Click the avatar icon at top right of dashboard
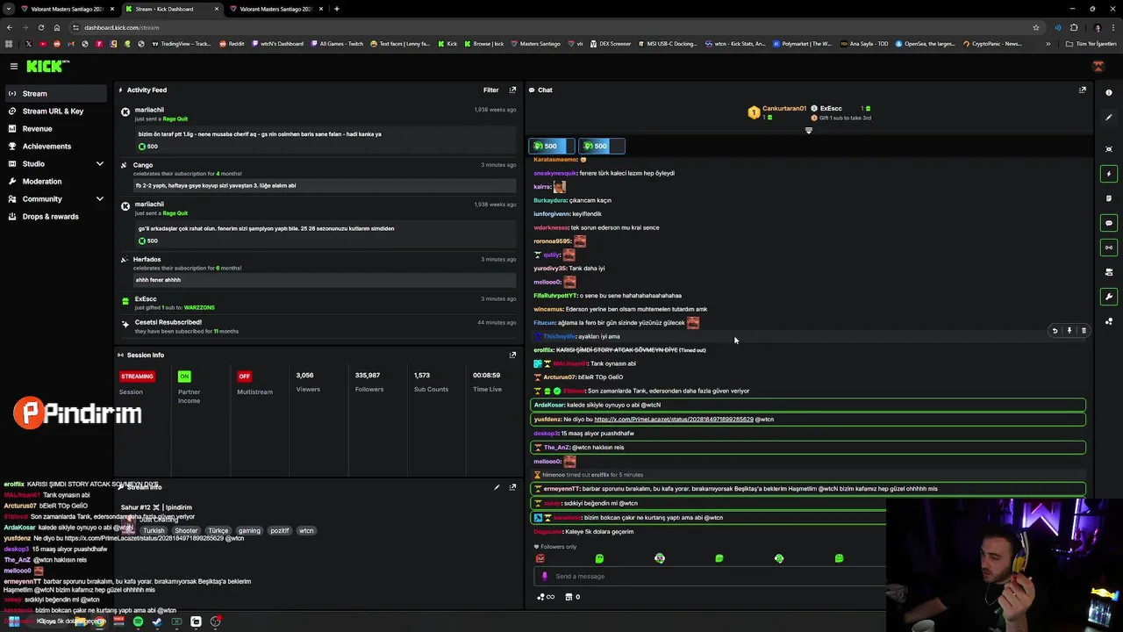Viewport: 1123px width, 632px height. coord(1098,66)
